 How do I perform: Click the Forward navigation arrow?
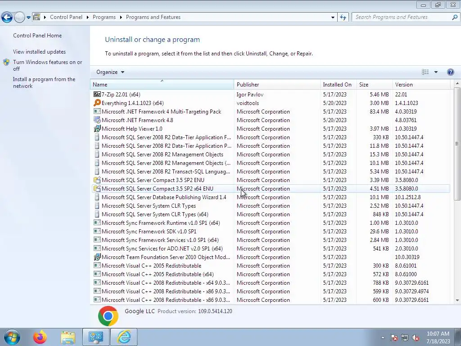19,18
